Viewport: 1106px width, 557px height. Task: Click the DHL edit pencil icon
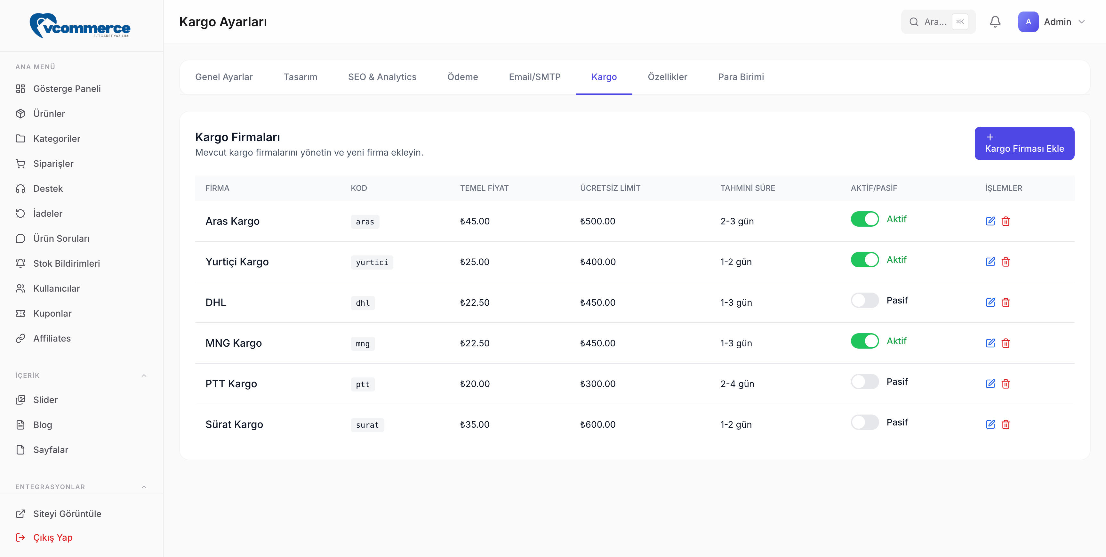(x=990, y=302)
